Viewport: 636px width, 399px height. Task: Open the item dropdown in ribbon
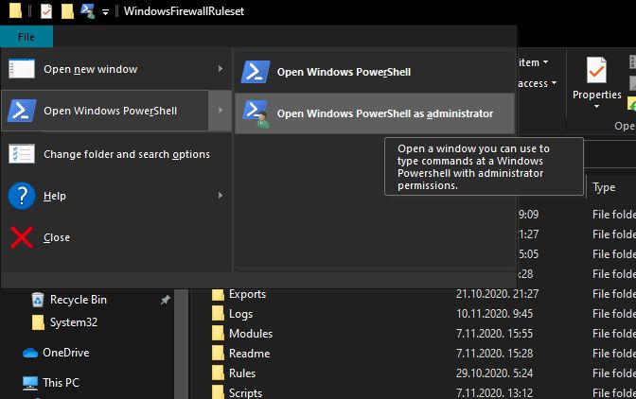tap(534, 62)
